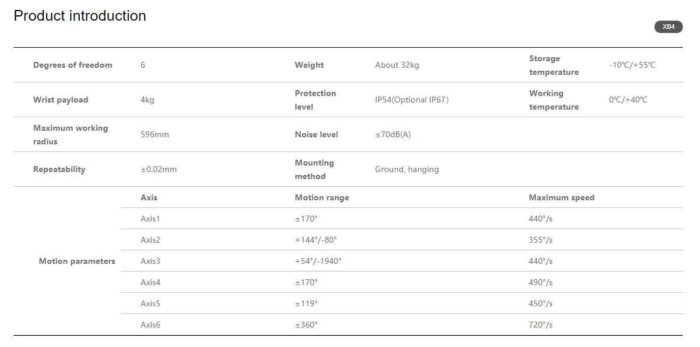
Task: Click the 596mm radius value
Action: pos(155,134)
